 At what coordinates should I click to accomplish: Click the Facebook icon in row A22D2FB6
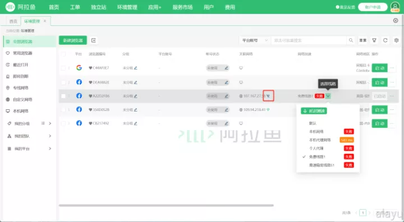point(79,96)
